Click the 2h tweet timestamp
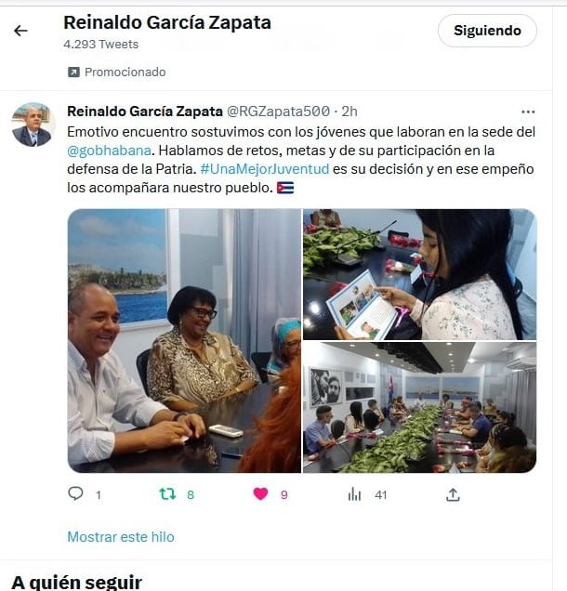Screen dimensions: 567x591 [x=349, y=112]
